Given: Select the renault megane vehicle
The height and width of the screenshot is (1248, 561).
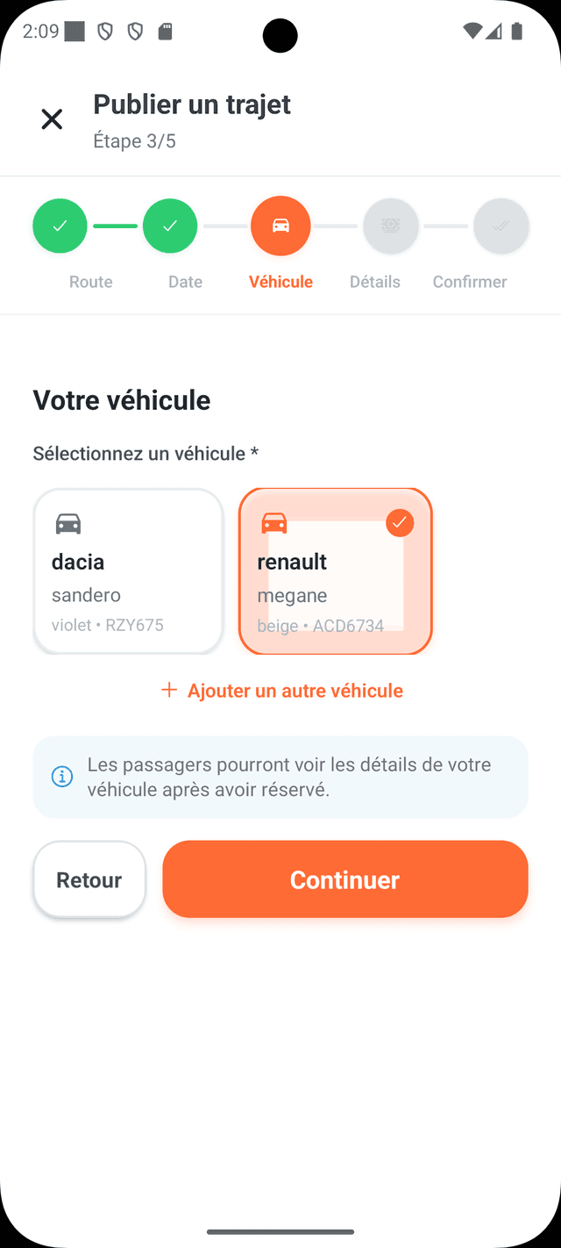Looking at the screenshot, I should tap(335, 570).
